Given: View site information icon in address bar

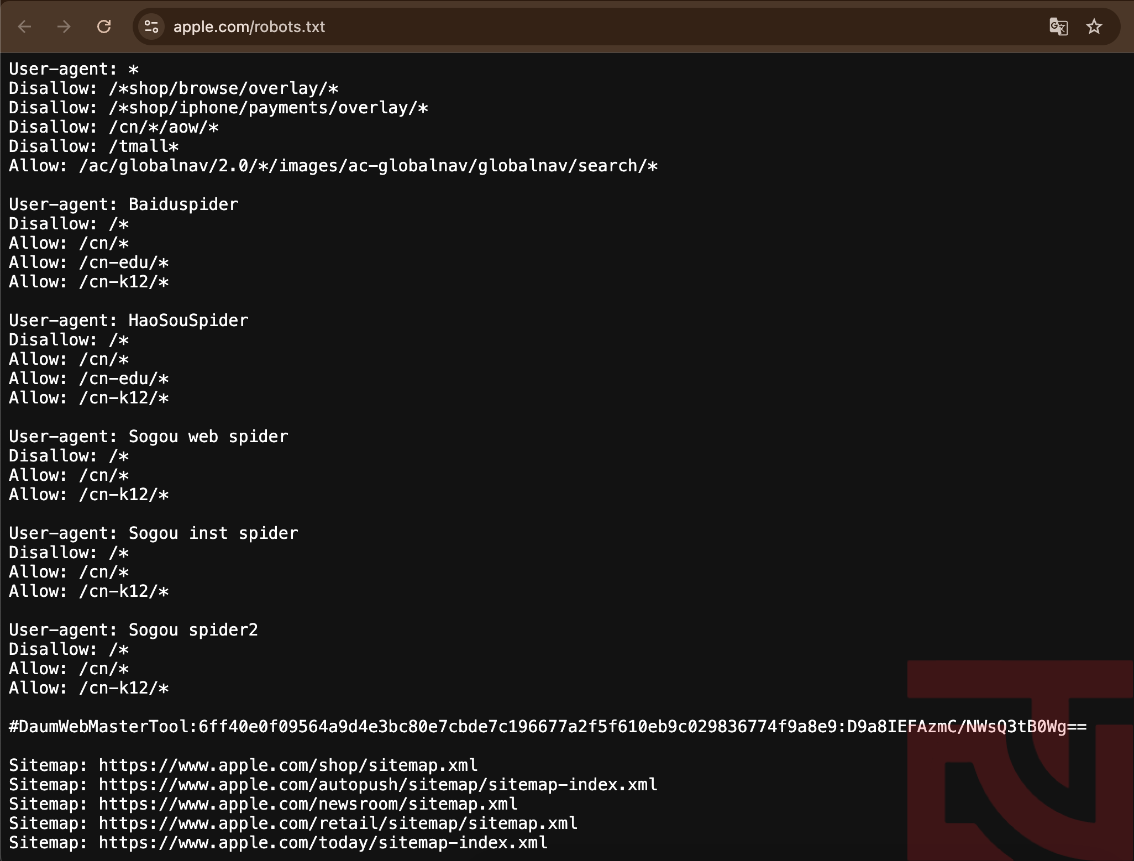Looking at the screenshot, I should [x=151, y=27].
